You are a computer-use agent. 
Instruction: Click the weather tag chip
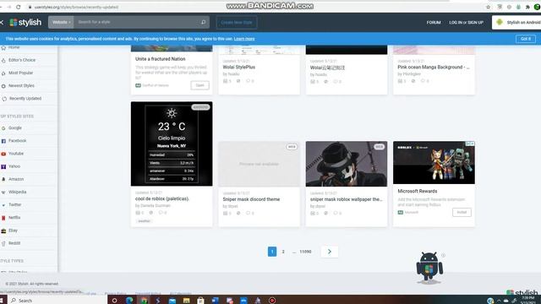tap(145, 221)
